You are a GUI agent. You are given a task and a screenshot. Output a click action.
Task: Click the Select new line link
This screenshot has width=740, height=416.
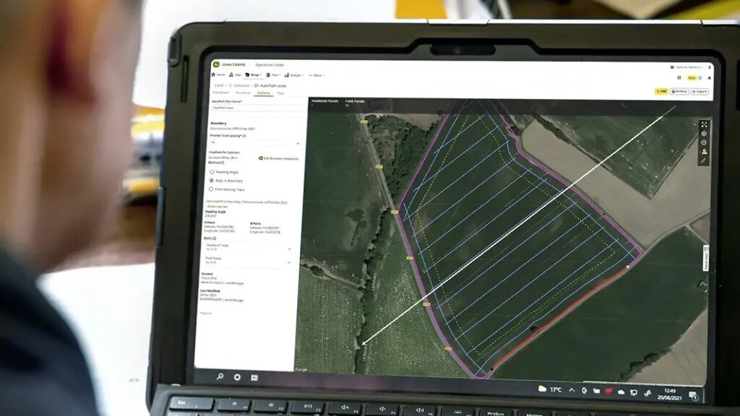point(217,207)
